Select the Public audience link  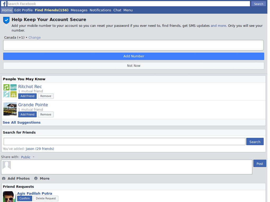point(26,157)
